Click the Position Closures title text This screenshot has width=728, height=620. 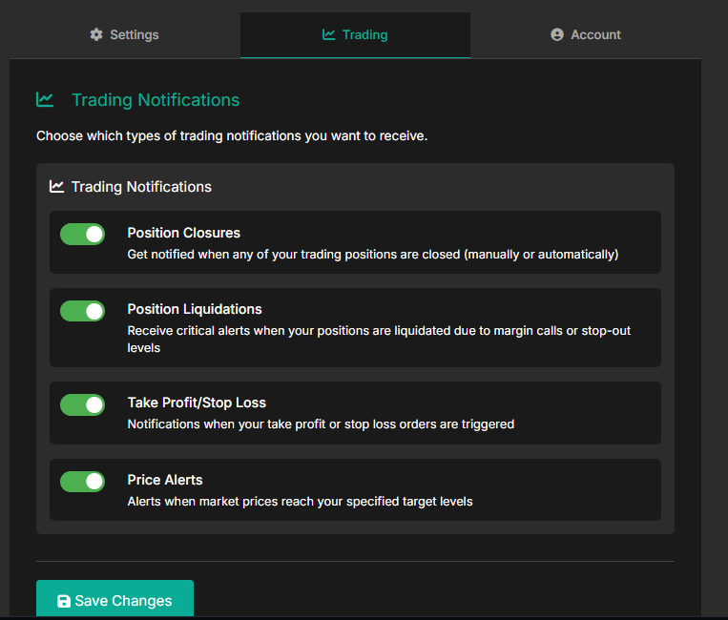click(184, 233)
